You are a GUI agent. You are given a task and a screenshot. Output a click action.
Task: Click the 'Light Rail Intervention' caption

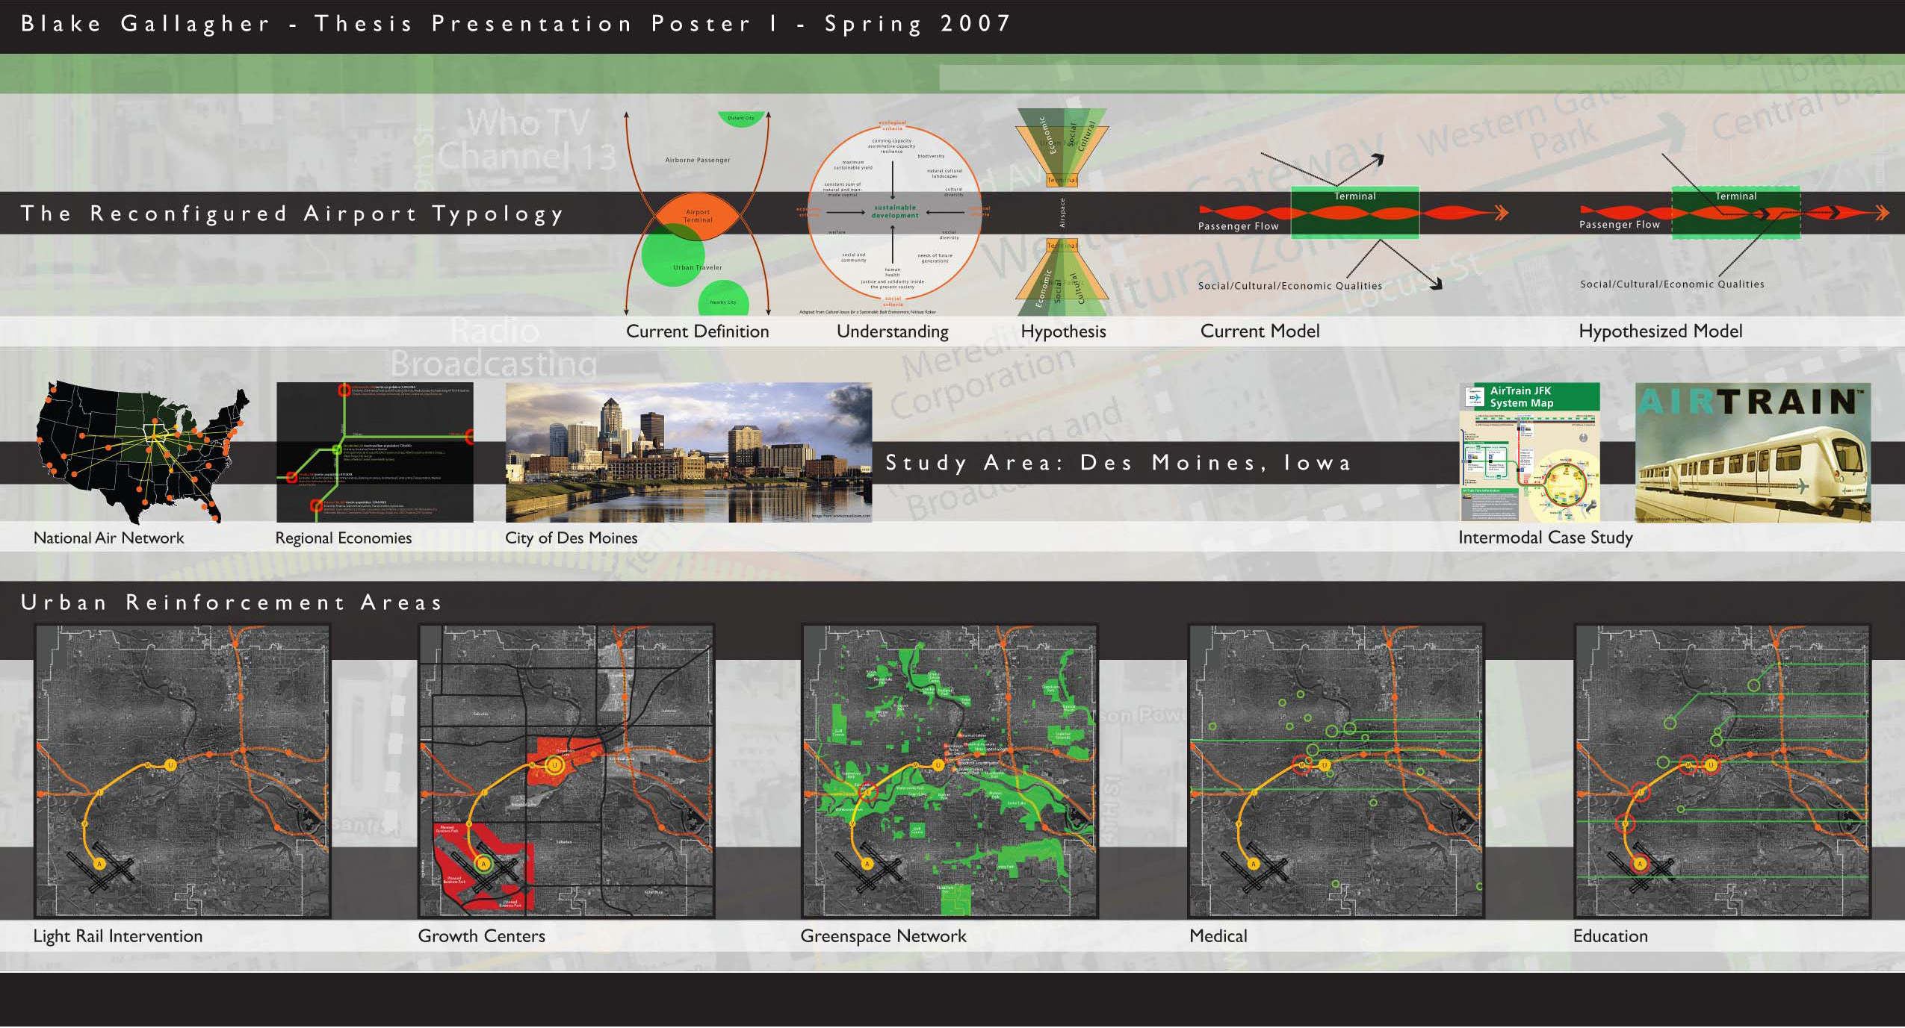117,936
